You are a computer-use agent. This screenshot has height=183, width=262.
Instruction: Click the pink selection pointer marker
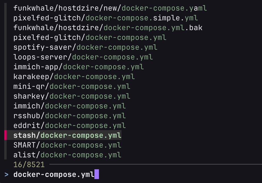pyautogui.click(x=5, y=135)
